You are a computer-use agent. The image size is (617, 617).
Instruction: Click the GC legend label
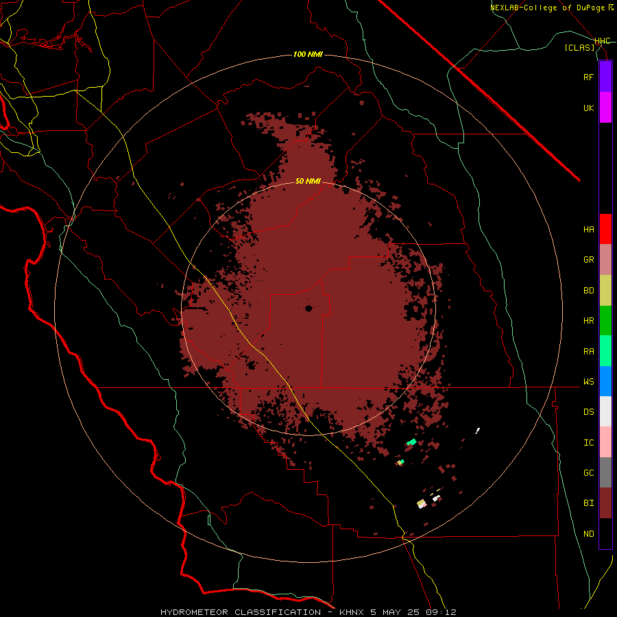point(588,472)
